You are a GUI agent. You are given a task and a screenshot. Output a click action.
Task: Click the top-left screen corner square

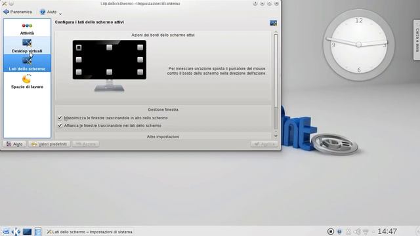click(79, 47)
